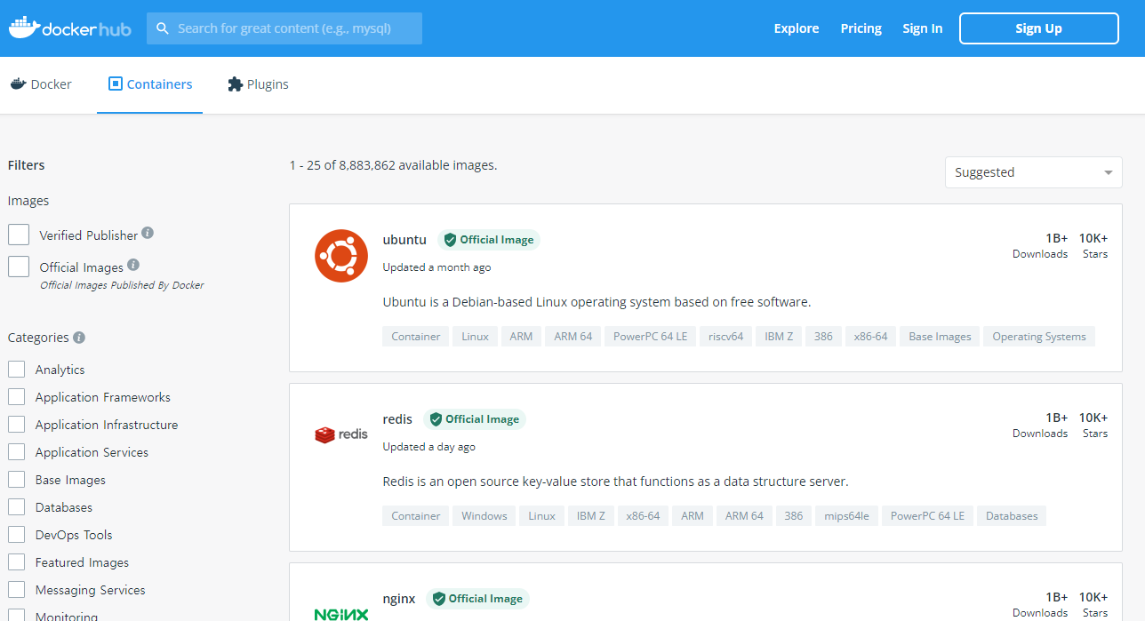
Task: Click the Containers tab square icon
Action: 115,84
